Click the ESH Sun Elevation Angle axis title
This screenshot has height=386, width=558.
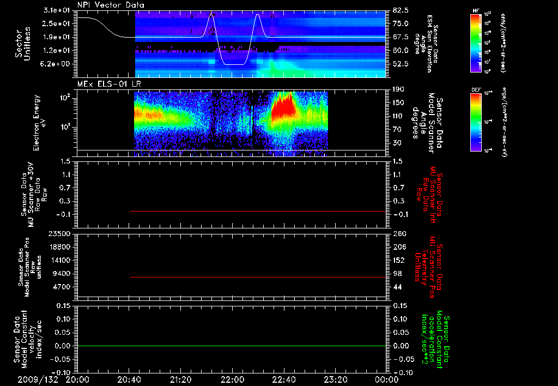(426, 44)
